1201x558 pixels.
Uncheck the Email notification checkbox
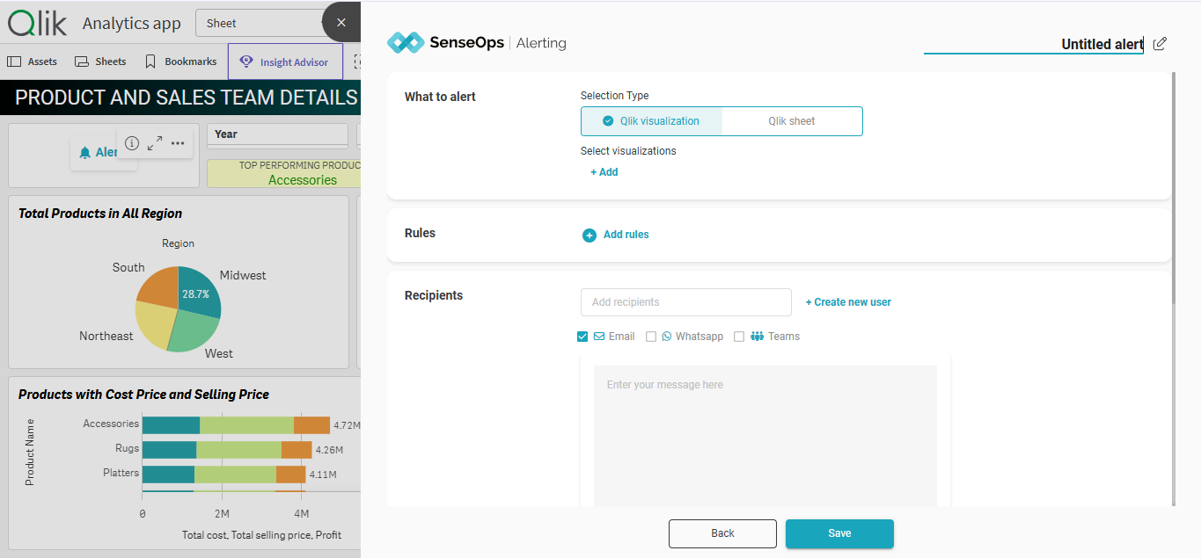coord(582,337)
